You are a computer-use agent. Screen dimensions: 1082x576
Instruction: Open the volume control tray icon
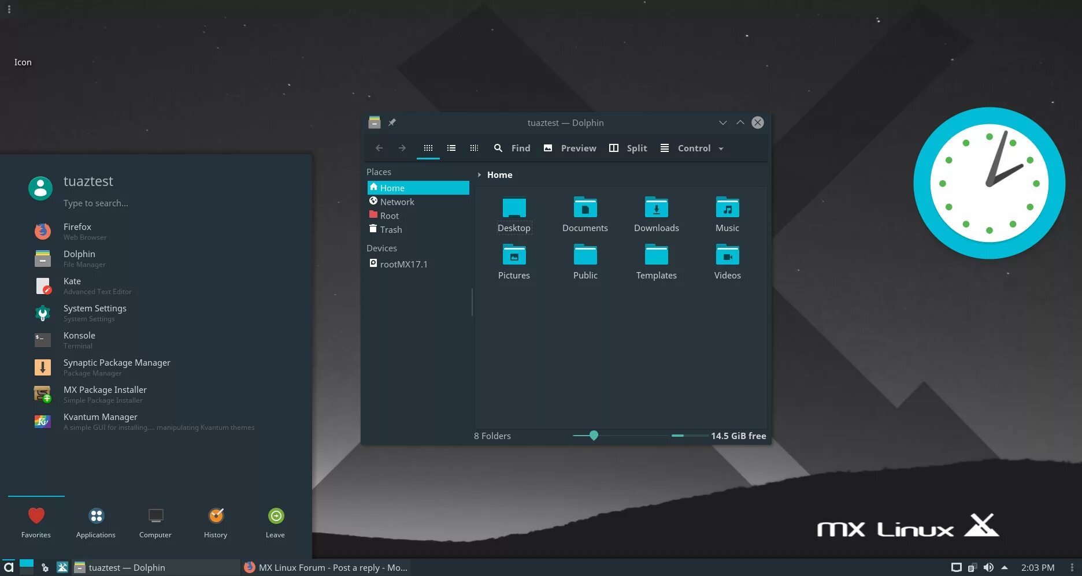coord(988,567)
